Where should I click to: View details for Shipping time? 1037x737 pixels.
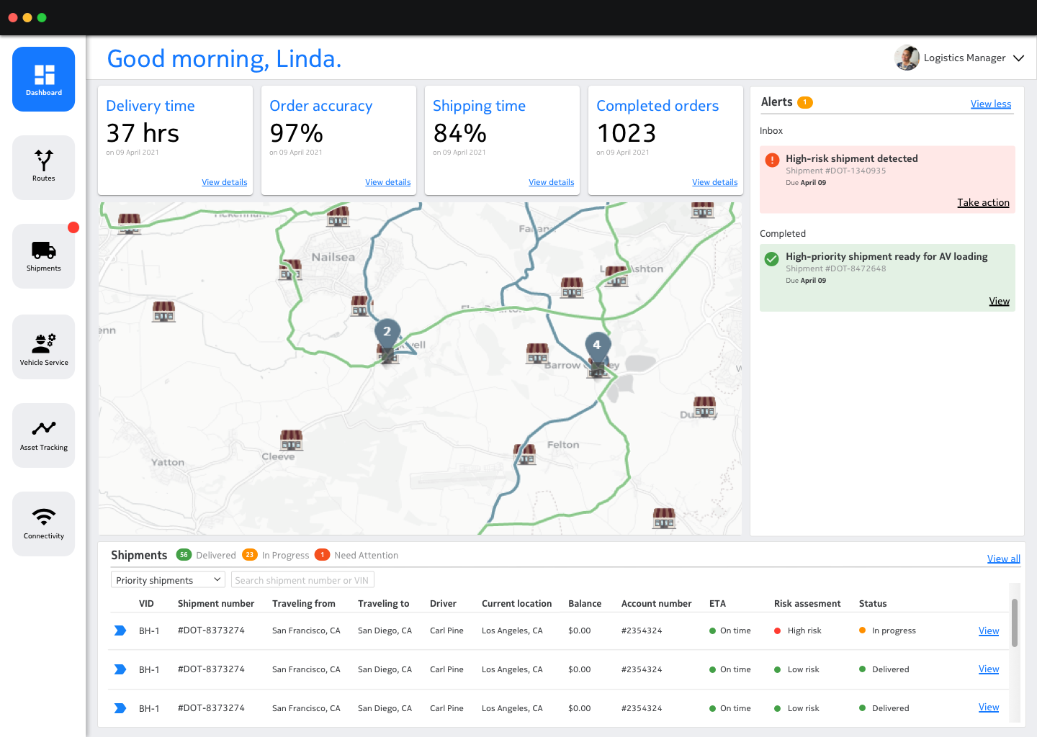click(551, 183)
